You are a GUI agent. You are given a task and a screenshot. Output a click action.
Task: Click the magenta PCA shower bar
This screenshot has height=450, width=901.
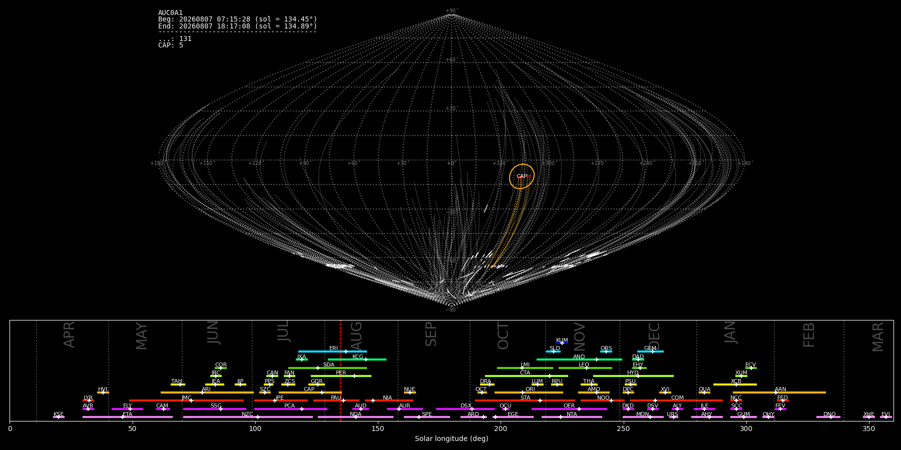(290, 409)
